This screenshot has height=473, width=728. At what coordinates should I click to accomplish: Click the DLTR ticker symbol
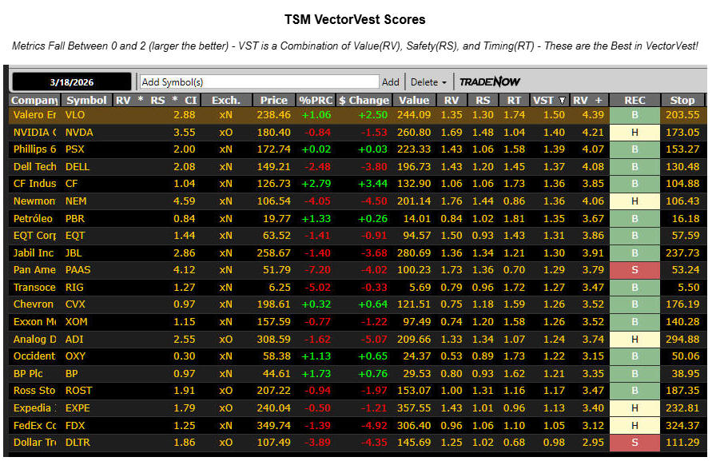click(78, 442)
